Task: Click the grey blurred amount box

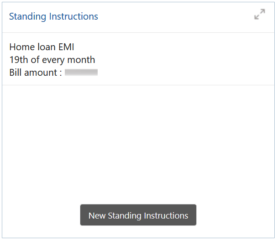Action: (x=81, y=72)
